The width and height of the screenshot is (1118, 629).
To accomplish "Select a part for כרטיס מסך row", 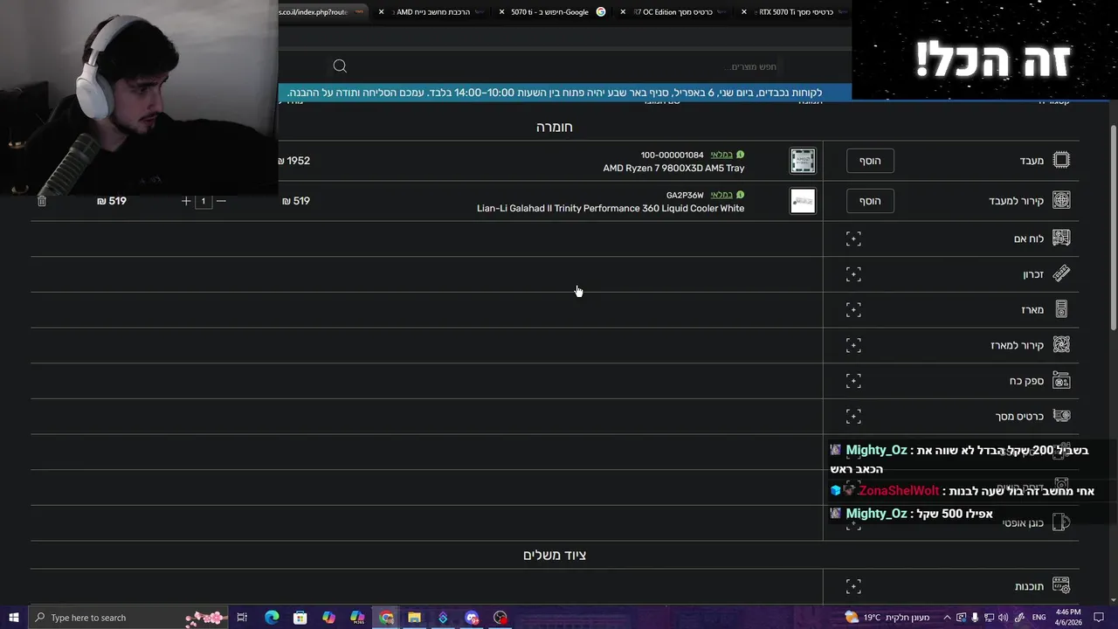I will click(853, 416).
